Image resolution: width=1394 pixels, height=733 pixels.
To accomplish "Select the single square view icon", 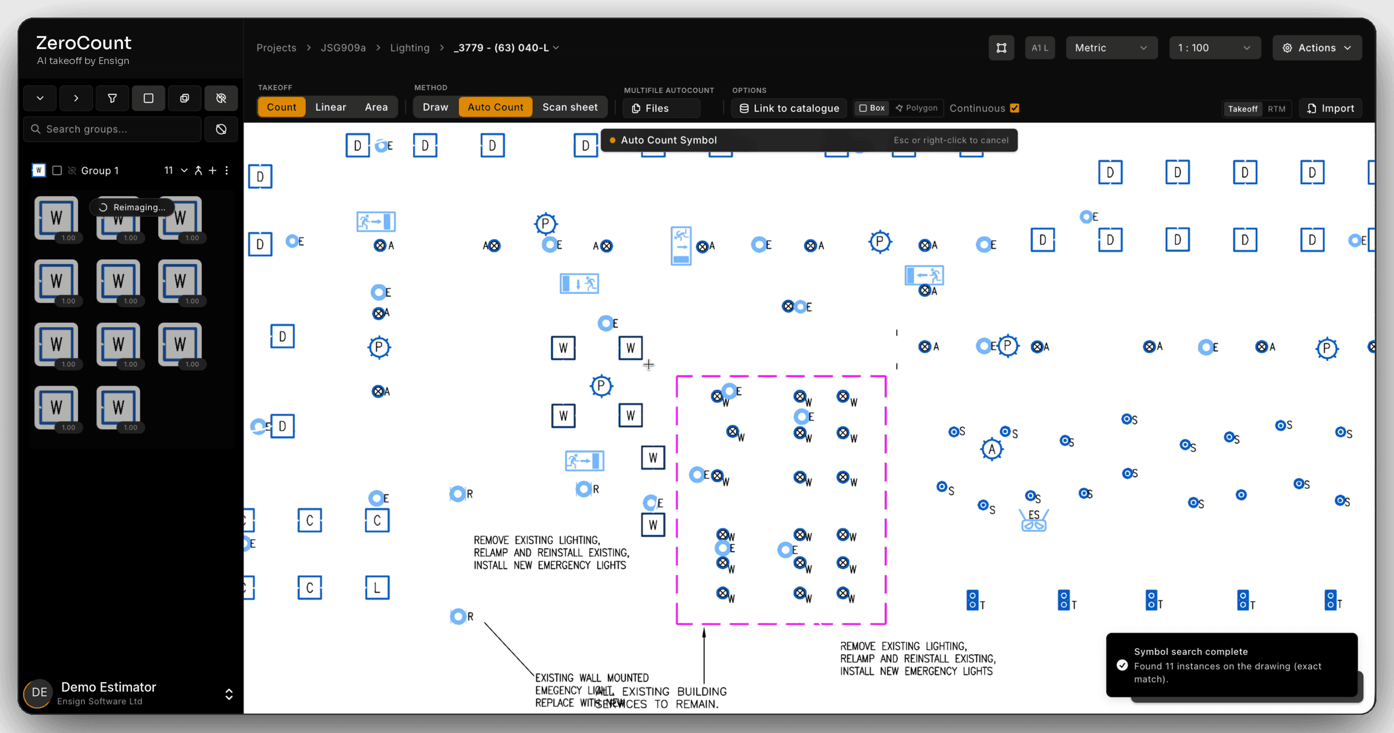I will 148,98.
